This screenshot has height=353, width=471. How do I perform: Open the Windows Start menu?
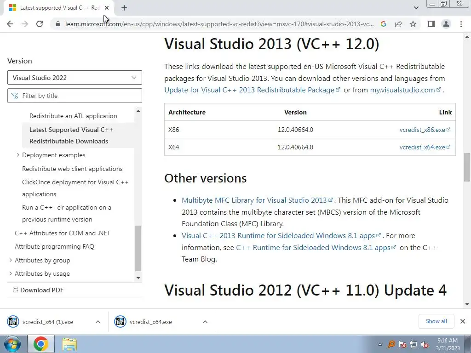pyautogui.click(x=12, y=344)
